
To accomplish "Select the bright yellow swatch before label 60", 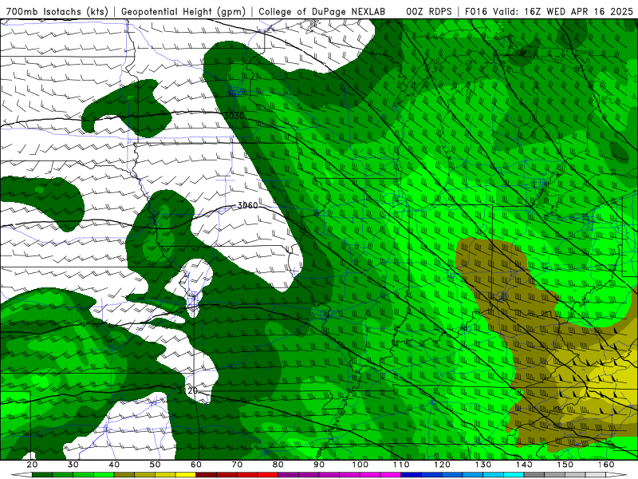I will coord(186,475).
